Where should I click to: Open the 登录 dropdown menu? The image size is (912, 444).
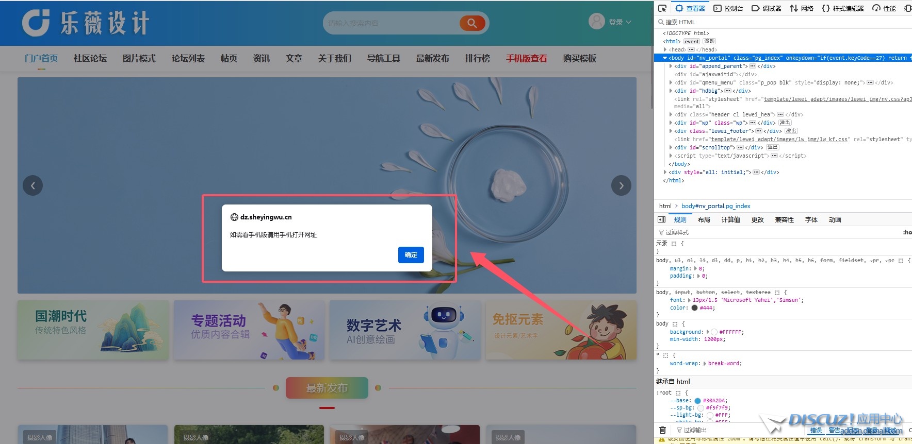coord(620,22)
